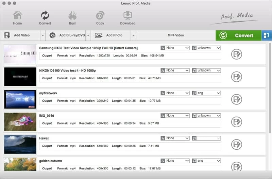Screen dimensions: 272x179
Task: Edit the NIKON D3100 video
Action: pyautogui.click(x=236, y=77)
